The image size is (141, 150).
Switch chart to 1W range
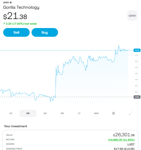click(x=28, y=113)
